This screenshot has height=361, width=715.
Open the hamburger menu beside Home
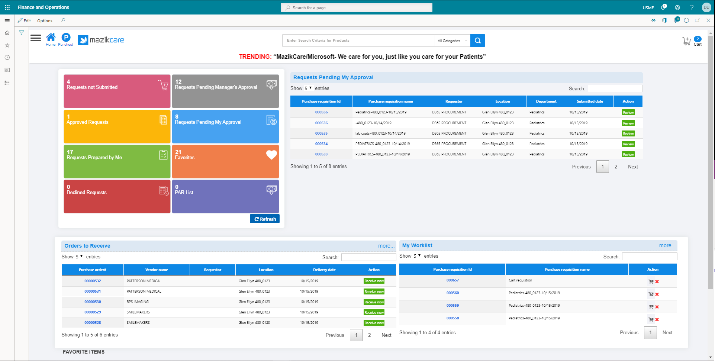36,38
